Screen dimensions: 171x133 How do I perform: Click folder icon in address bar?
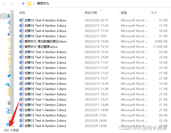[29, 4]
